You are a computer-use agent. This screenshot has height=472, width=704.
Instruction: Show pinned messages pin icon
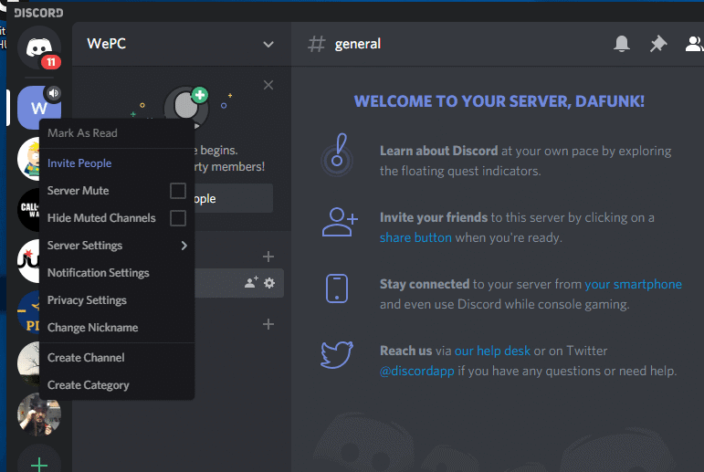(658, 44)
